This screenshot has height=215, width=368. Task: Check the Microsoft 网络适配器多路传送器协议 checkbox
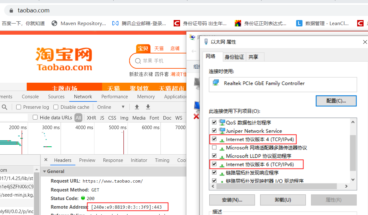214,147
